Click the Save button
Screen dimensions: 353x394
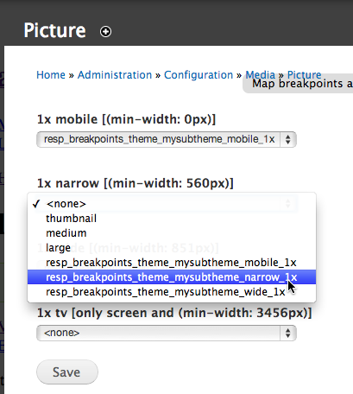click(x=67, y=372)
